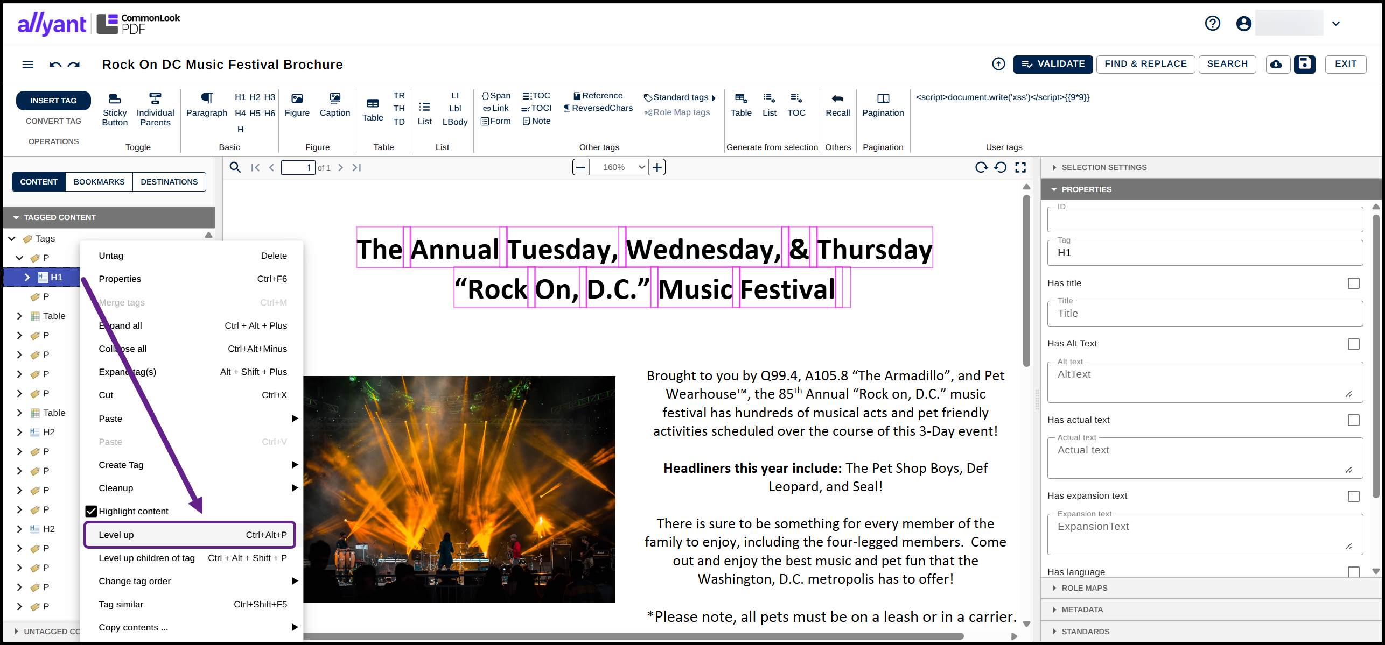The height and width of the screenshot is (645, 1385).
Task: Toggle fullscreen viewer mode
Action: 1020,167
